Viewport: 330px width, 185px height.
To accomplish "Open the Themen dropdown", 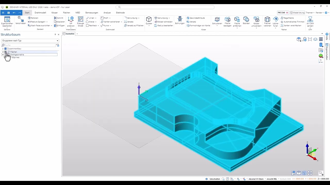I will (x=310, y=13).
